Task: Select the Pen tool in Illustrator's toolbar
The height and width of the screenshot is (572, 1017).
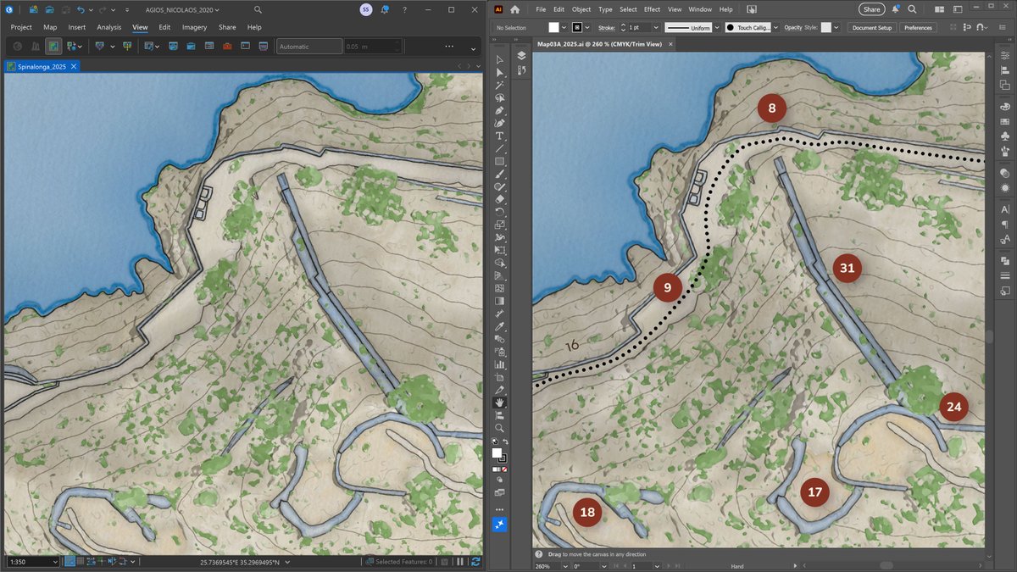Action: (x=500, y=112)
